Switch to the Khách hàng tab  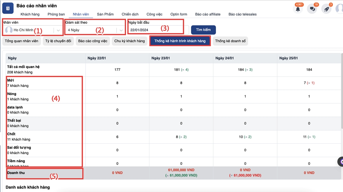pyautogui.click(x=30, y=14)
